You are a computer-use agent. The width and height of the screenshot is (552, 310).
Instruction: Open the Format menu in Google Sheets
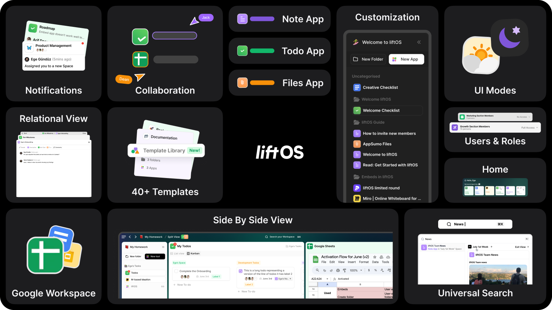pyautogui.click(x=364, y=262)
